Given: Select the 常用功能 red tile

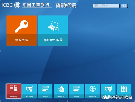Looking at the screenshot, I should 14,91.
